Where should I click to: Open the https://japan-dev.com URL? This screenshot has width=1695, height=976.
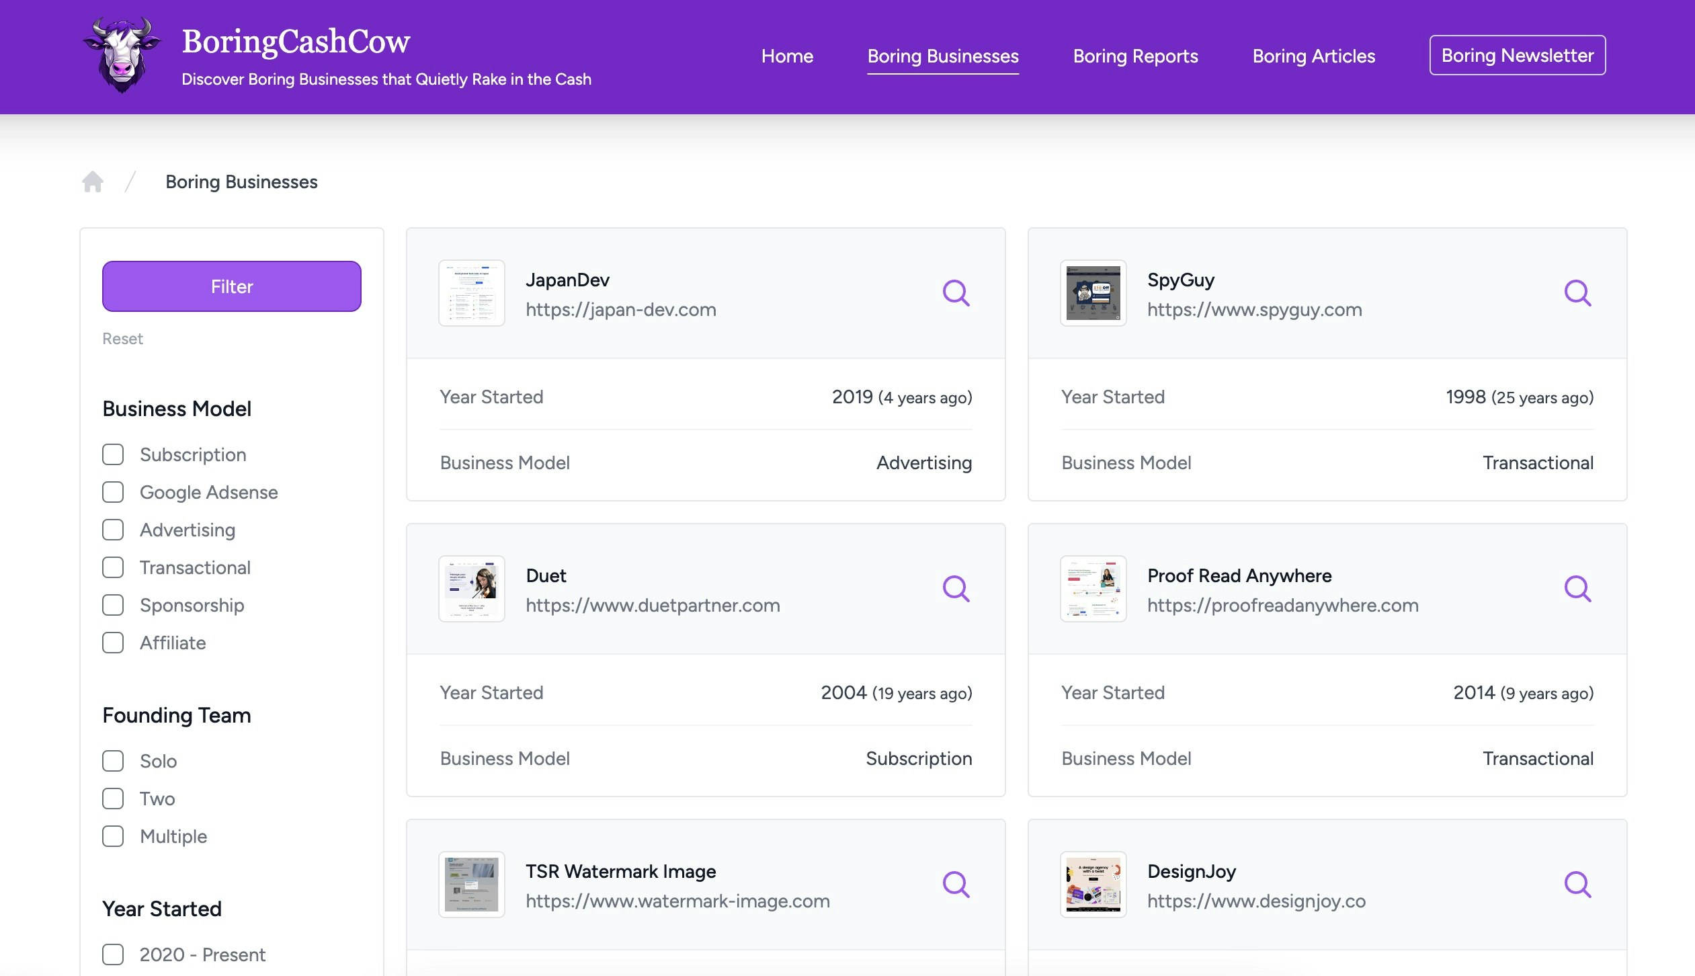(x=621, y=309)
